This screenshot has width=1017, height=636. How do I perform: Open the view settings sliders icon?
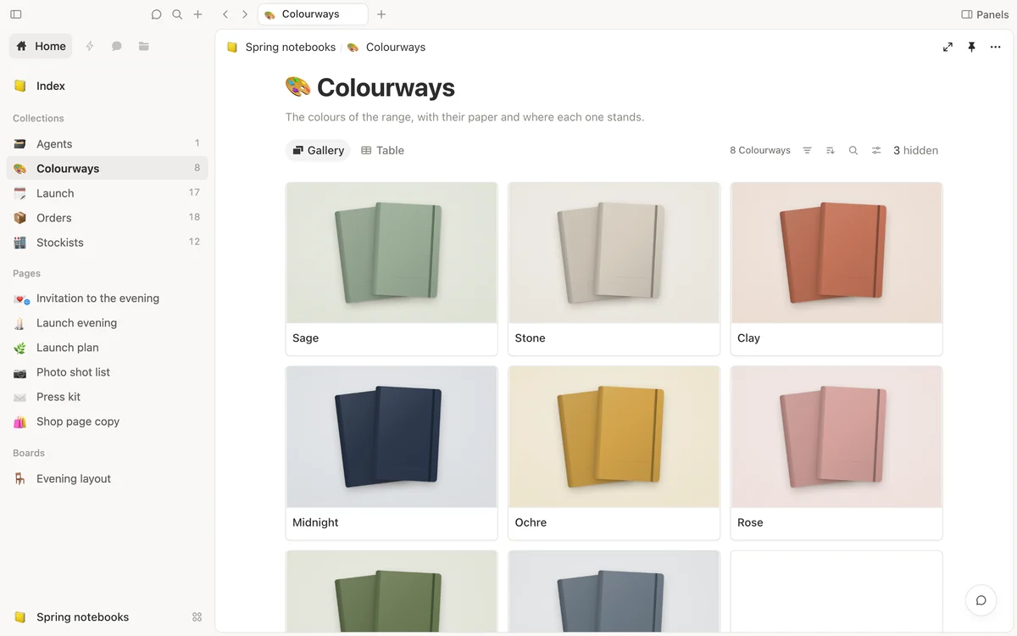coord(876,150)
